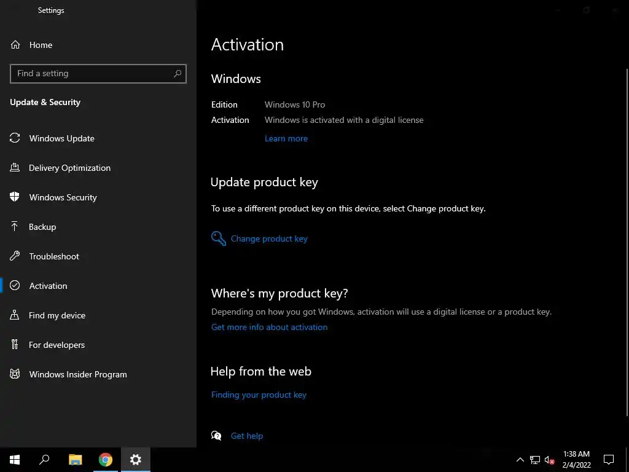Click the Settings gear in the taskbar
The height and width of the screenshot is (472, 629).
pyautogui.click(x=136, y=460)
